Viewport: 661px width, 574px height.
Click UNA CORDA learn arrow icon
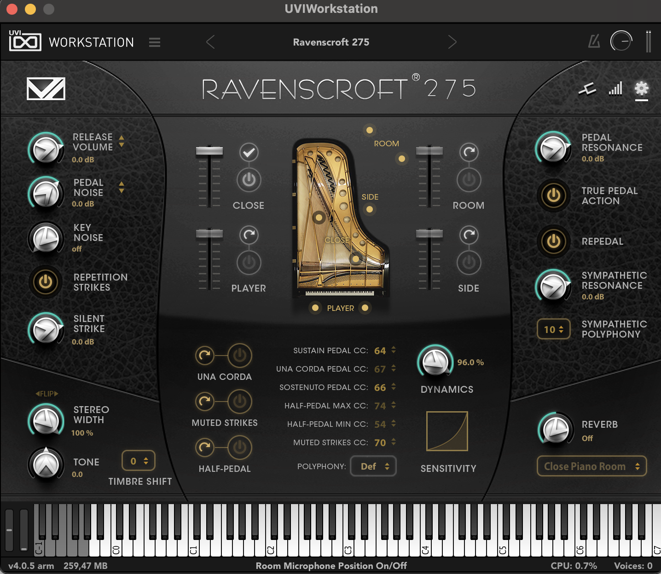click(x=205, y=356)
